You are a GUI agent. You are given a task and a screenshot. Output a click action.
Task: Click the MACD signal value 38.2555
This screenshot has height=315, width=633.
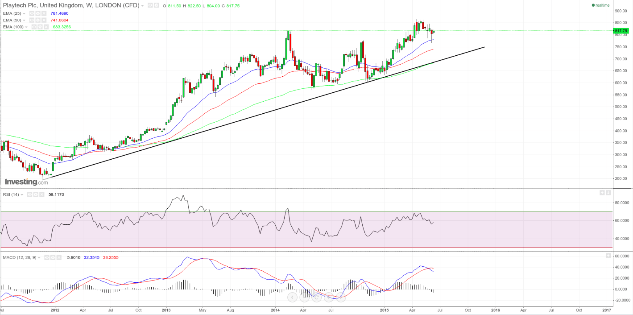coord(111,257)
